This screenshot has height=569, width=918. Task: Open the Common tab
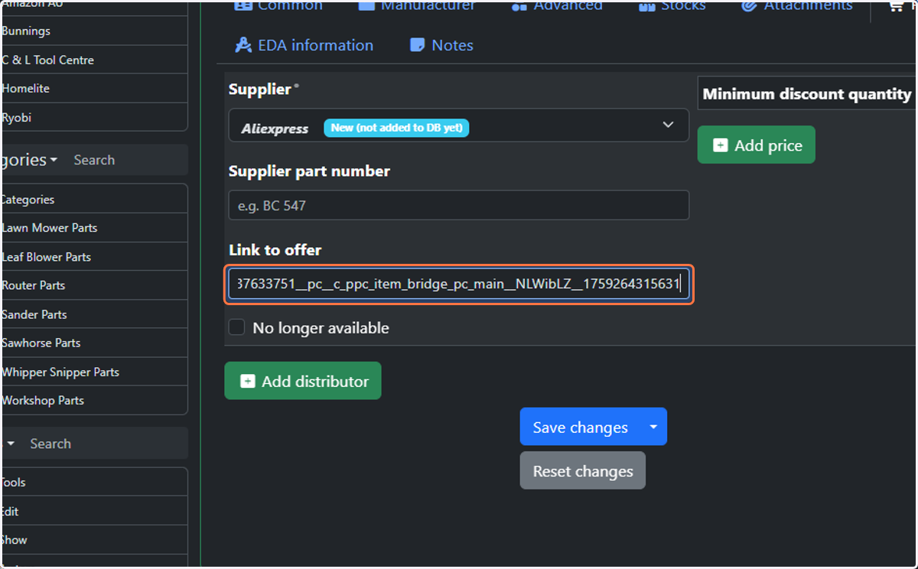coord(278,6)
